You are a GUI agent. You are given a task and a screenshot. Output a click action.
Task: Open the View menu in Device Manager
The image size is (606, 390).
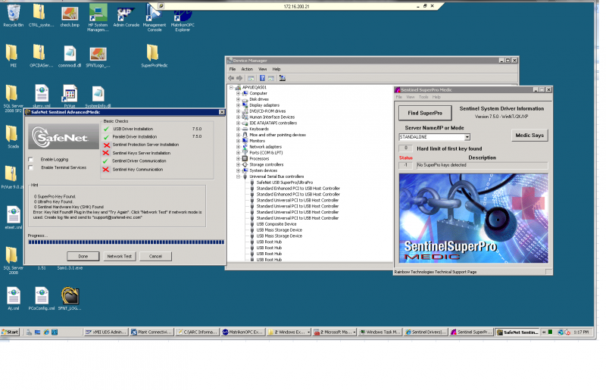[262, 69]
